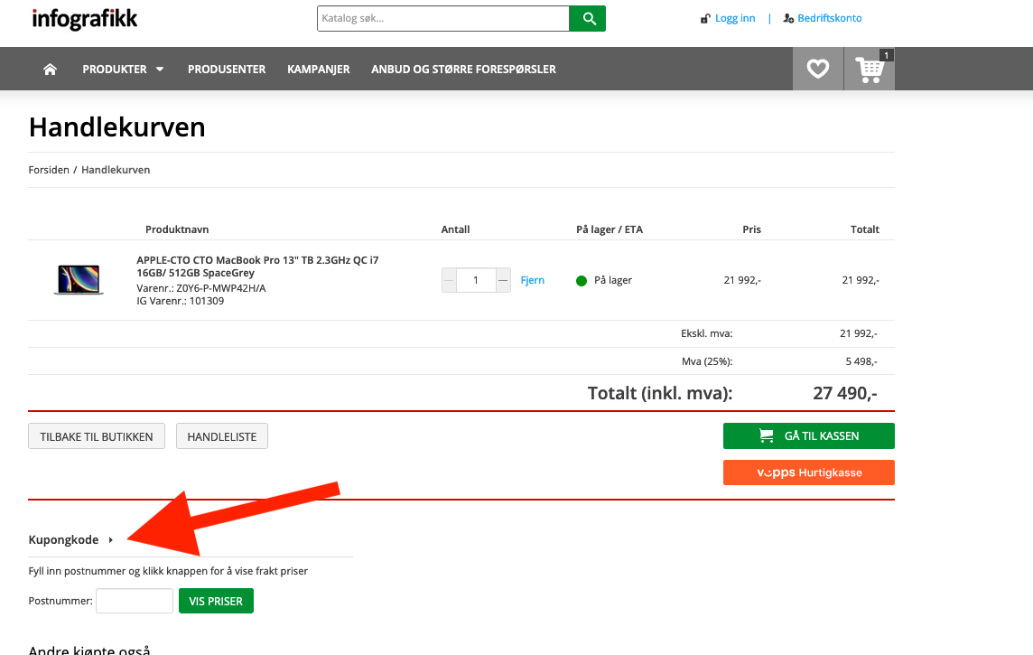Click Handlekurven in the breadcrumb
Screen dimensions: 1033x655
coord(116,170)
